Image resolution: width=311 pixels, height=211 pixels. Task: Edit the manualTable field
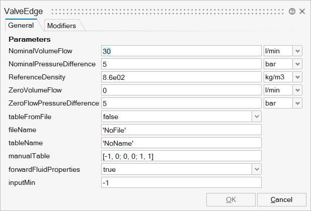[181, 156]
